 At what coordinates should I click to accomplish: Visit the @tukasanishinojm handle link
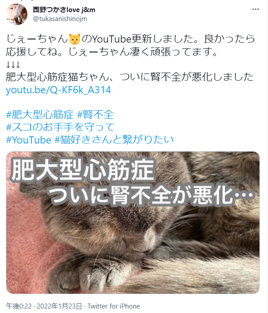(60, 19)
